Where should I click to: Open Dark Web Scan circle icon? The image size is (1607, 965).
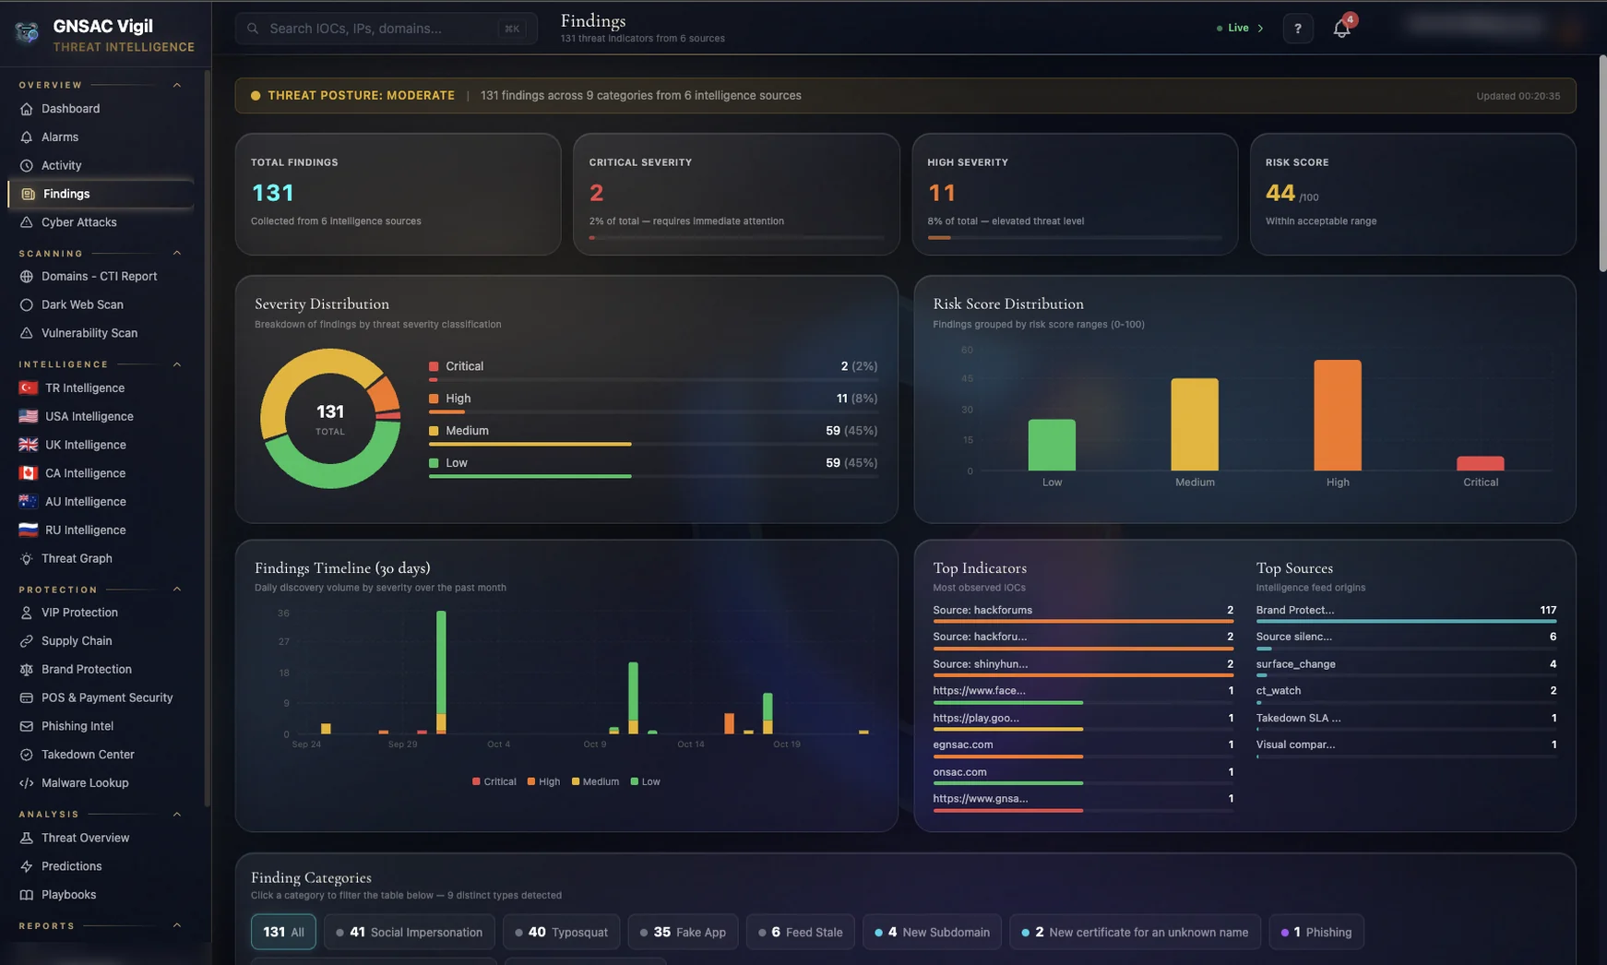27,305
